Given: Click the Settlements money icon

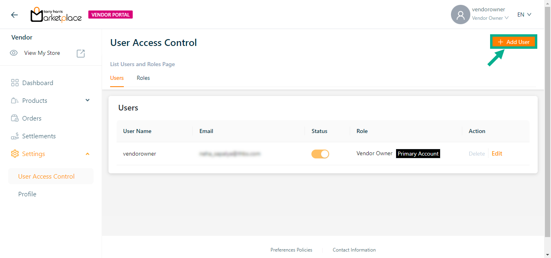Looking at the screenshot, I should tap(15, 136).
